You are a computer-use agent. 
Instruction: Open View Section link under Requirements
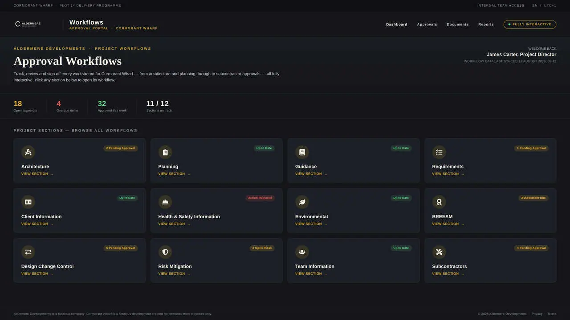click(448, 174)
